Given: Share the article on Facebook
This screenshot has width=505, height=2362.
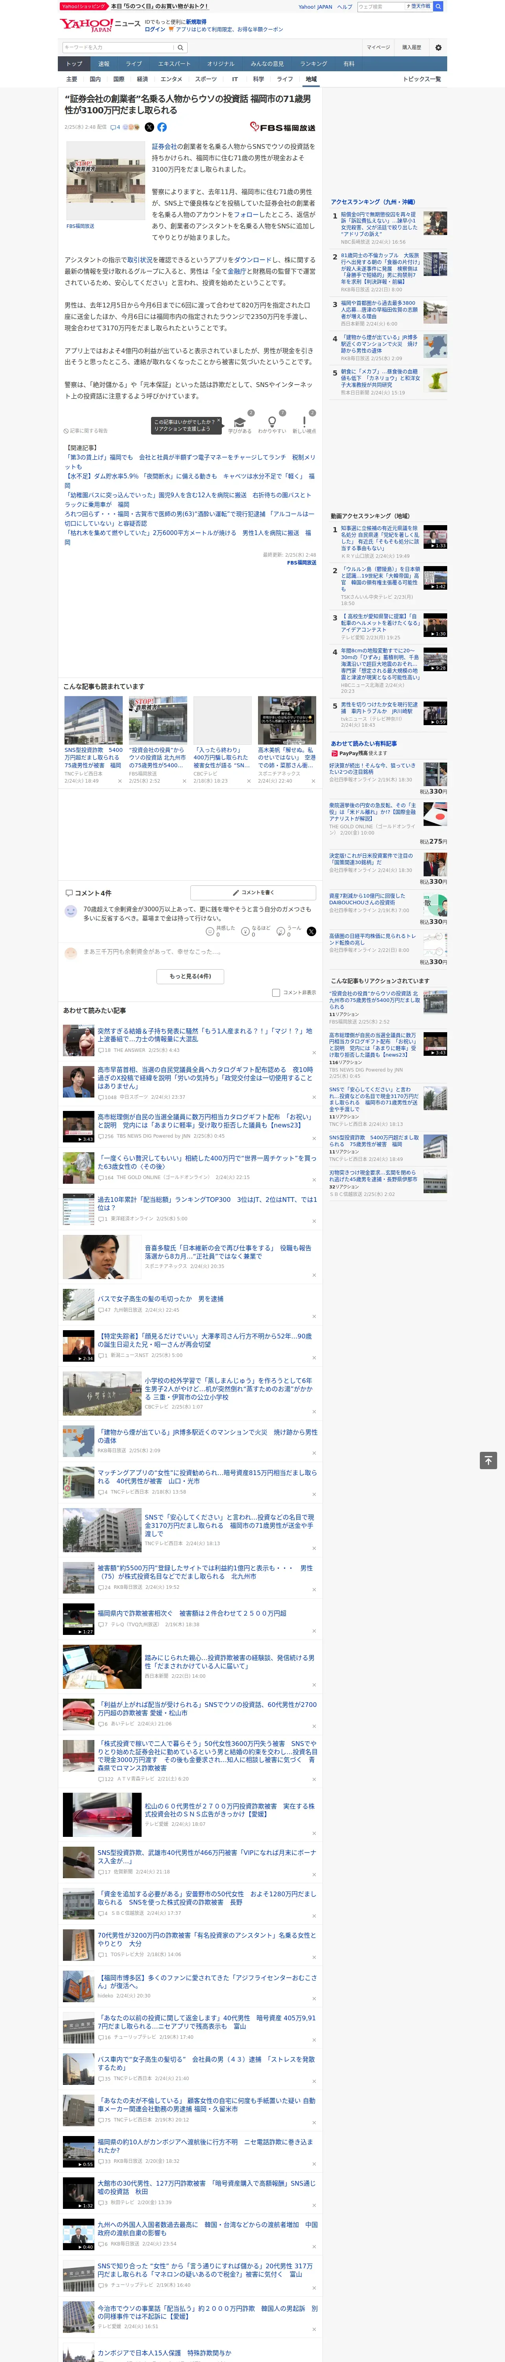Looking at the screenshot, I should coord(162,128).
